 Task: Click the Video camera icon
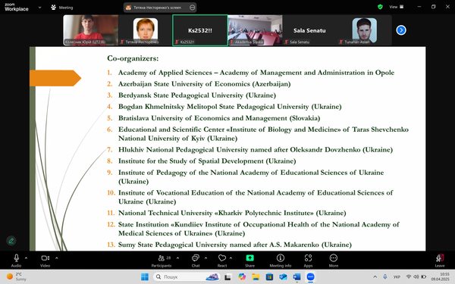pos(45,258)
